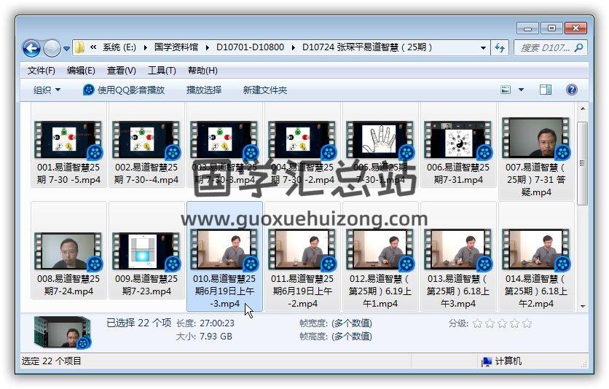Select video 010.易道智慧25期6月19日上午-3.mp4

click(x=224, y=256)
